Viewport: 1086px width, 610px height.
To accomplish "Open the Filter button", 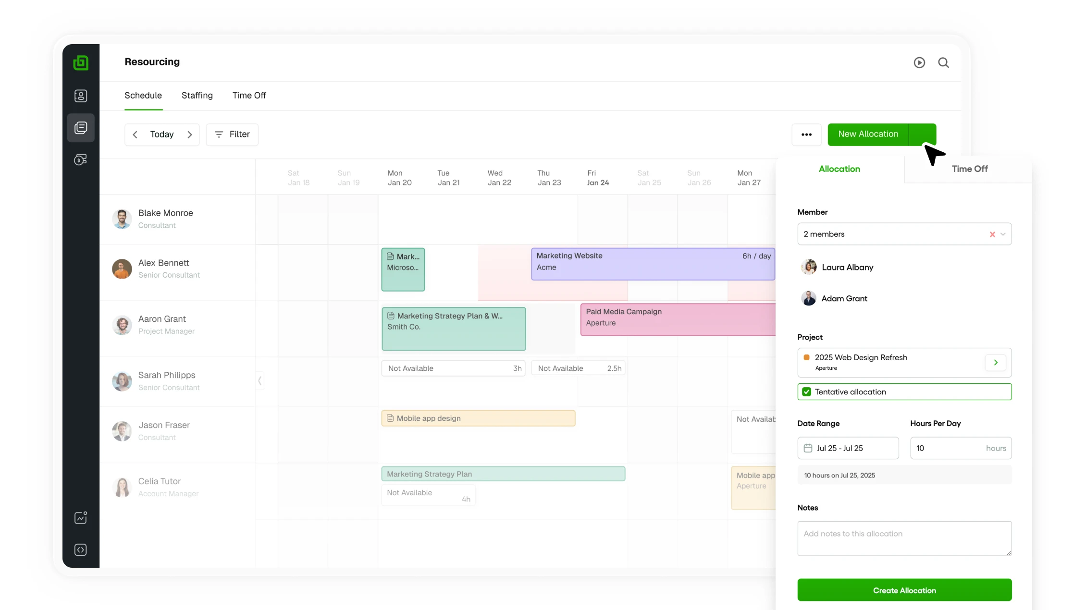I will [x=232, y=134].
